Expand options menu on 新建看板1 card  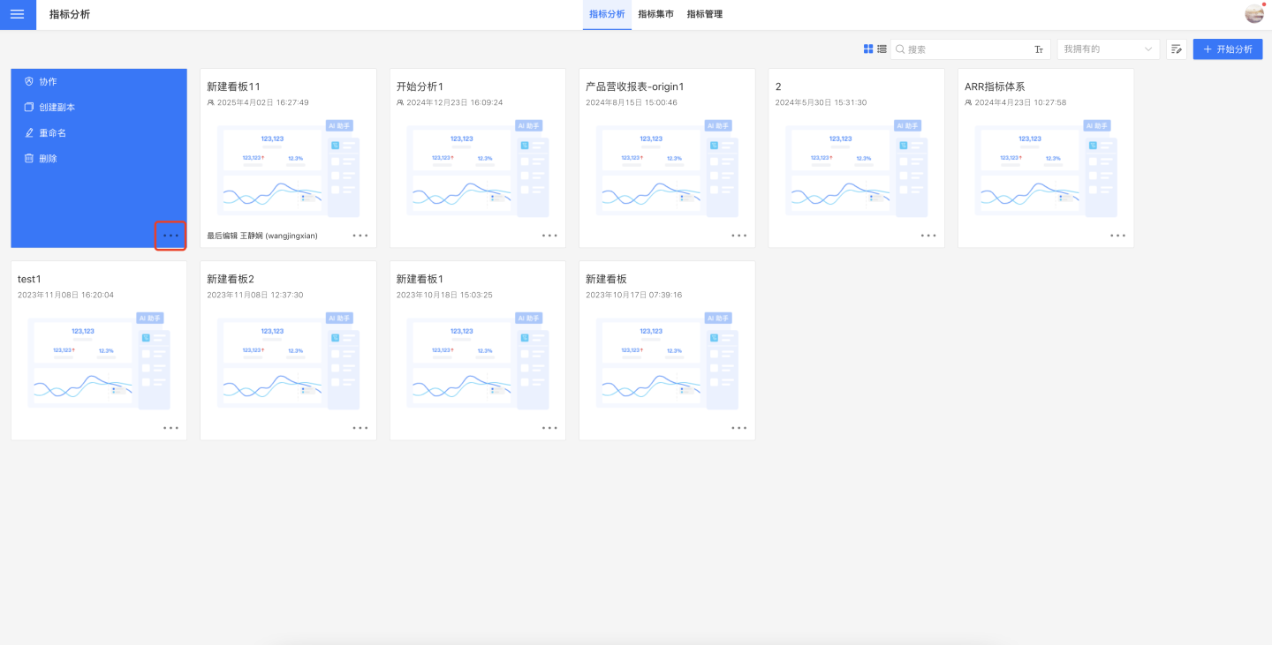tap(549, 428)
